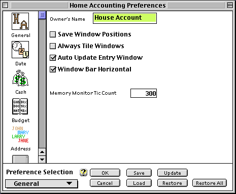
Task: Click the sidebar scroll up arrow
Action: coord(42,152)
